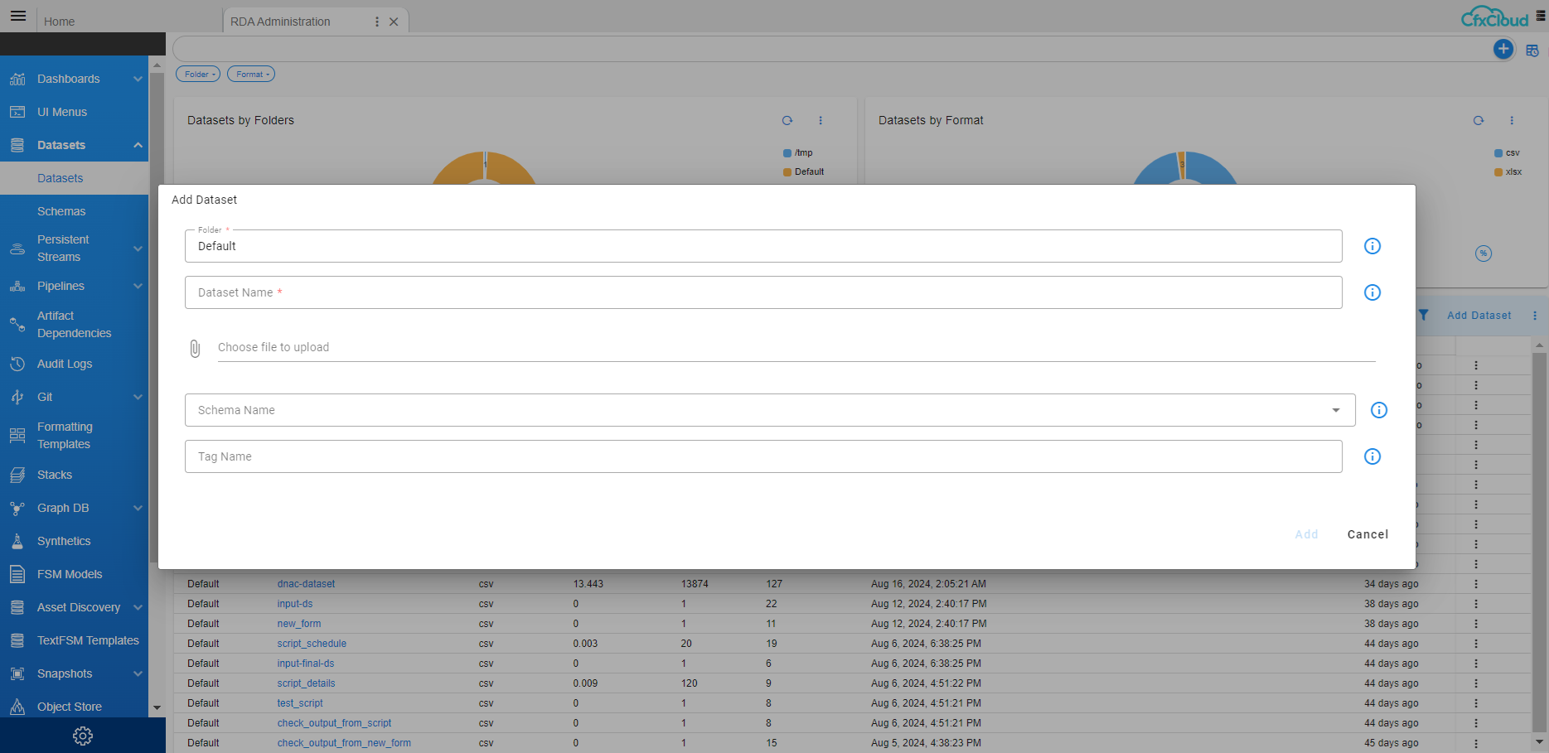The image size is (1549, 753).
Task: Switch to the Home tab
Action: click(x=59, y=21)
